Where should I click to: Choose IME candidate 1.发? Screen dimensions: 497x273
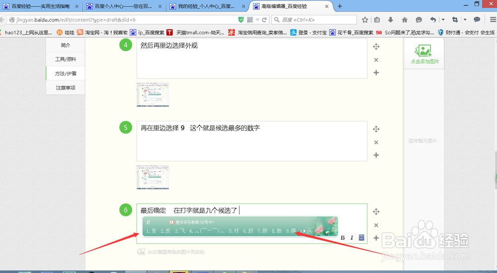point(151,231)
